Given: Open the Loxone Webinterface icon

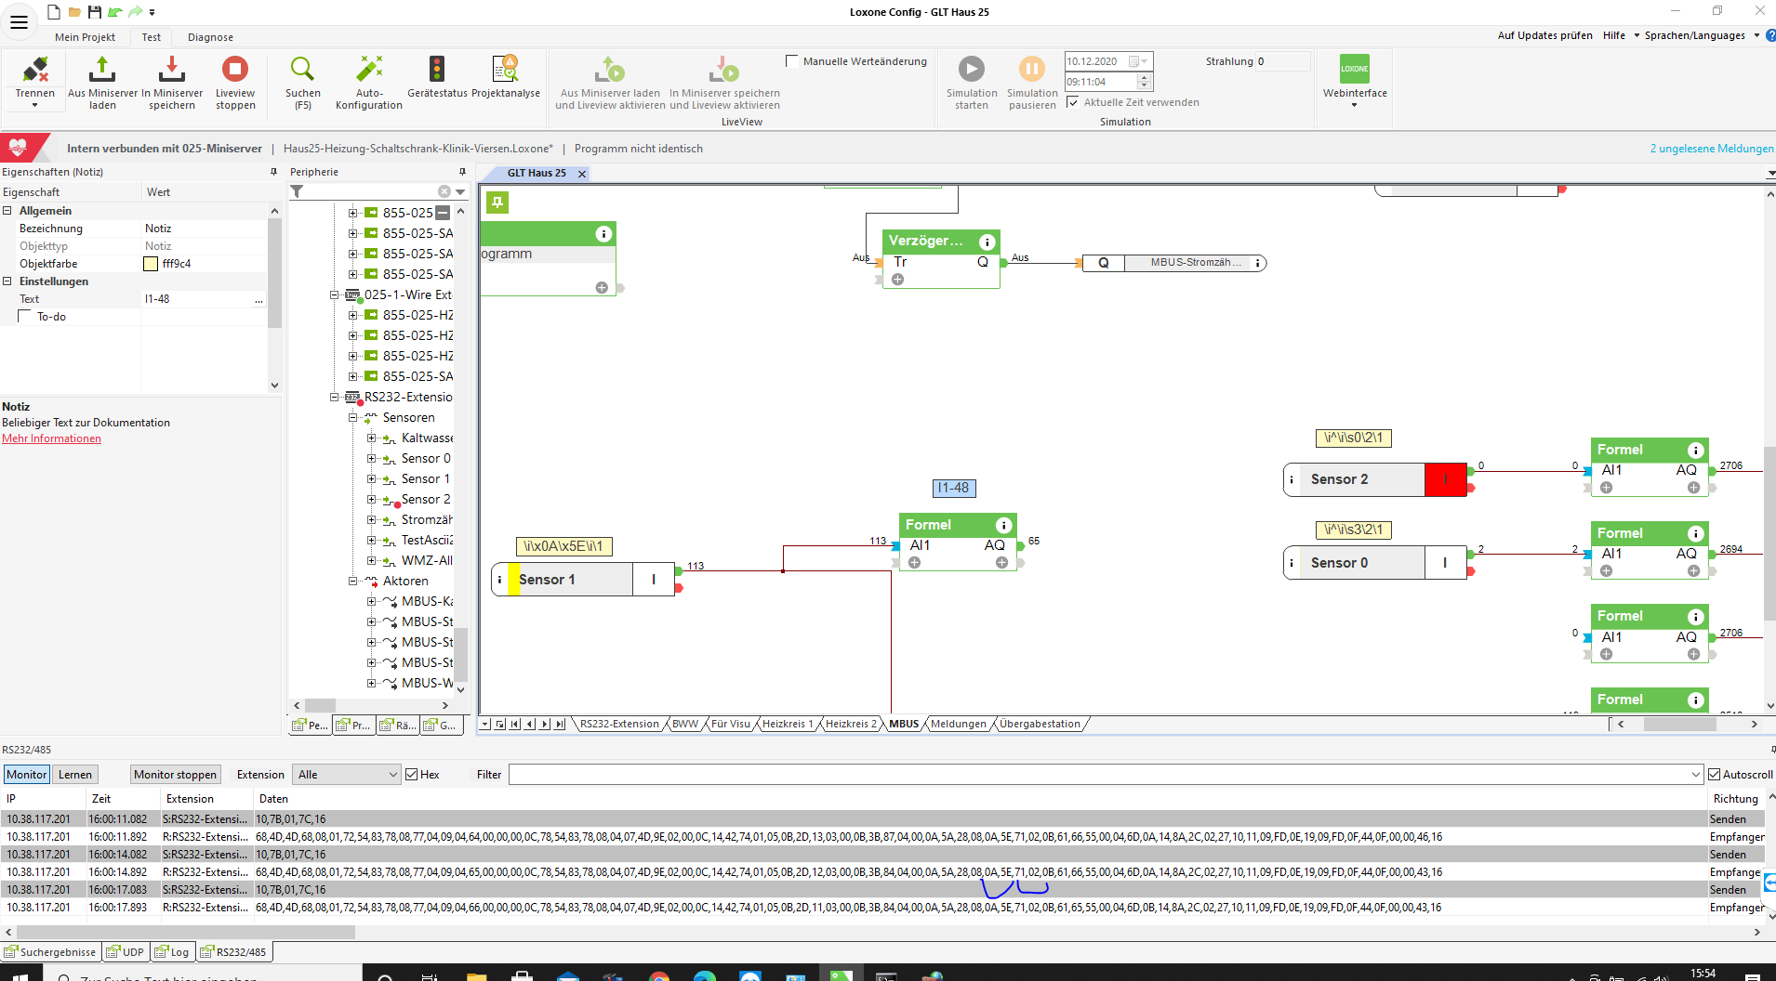Looking at the screenshot, I should click(1354, 71).
